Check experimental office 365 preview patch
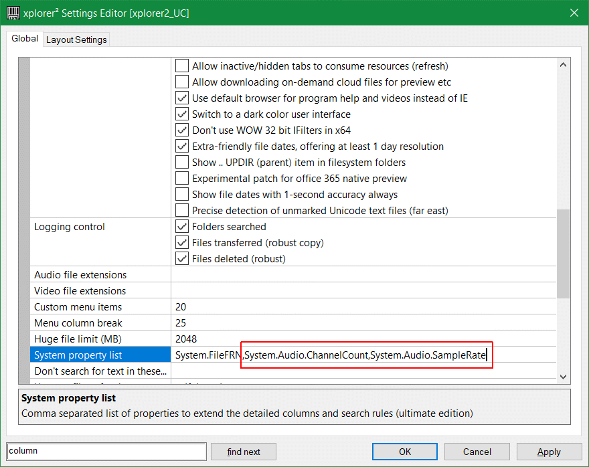Viewport: 589px width, 467px height. (182, 179)
